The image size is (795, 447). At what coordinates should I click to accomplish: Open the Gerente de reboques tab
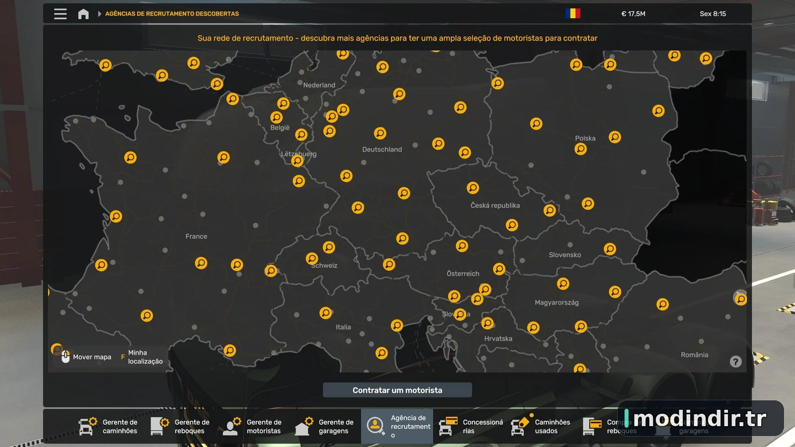tap(180, 426)
